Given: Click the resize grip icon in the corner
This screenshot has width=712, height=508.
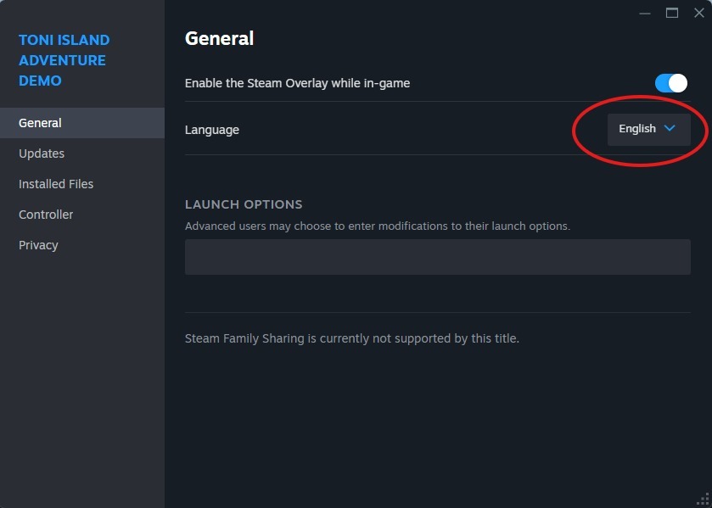Looking at the screenshot, I should (x=704, y=500).
